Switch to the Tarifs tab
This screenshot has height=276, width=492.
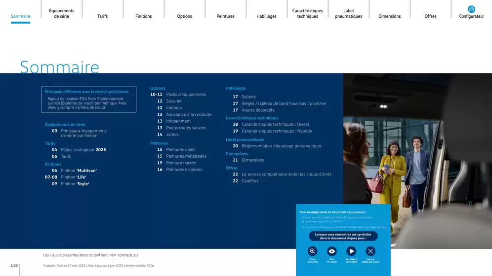[x=102, y=16]
